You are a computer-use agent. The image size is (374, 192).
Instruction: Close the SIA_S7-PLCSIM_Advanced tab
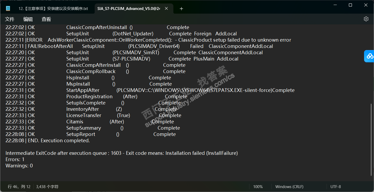(166, 9)
